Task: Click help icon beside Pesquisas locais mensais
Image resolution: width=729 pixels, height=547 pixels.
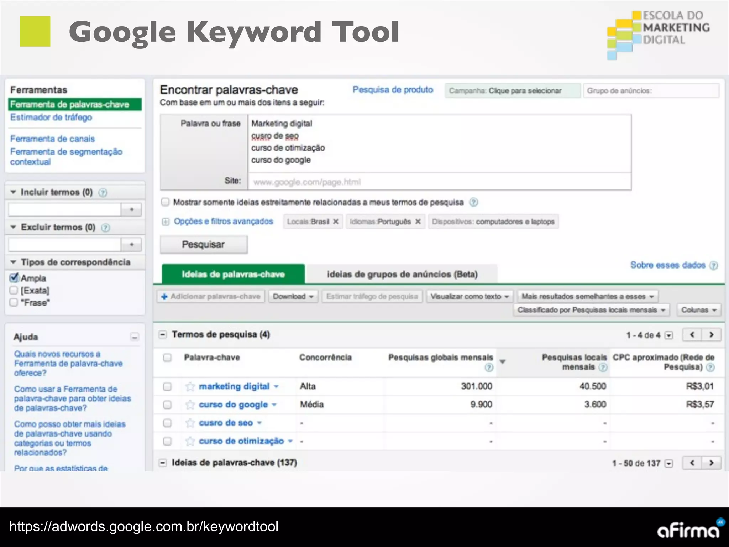Action: (x=603, y=367)
